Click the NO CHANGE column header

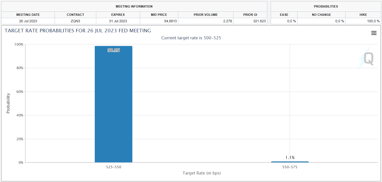[x=321, y=15]
